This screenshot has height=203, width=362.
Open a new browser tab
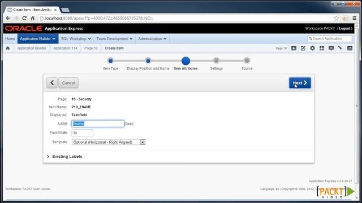tap(66, 10)
